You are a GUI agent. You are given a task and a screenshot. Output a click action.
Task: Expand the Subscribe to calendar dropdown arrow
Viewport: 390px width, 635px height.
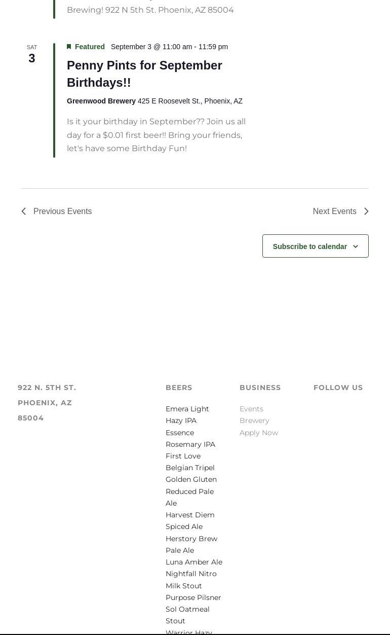[x=356, y=246]
